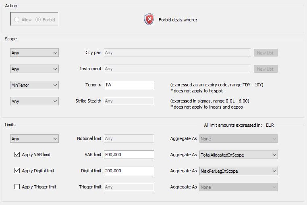Click the Tenor input field with 1W
The image size is (307, 205).
[129, 85]
